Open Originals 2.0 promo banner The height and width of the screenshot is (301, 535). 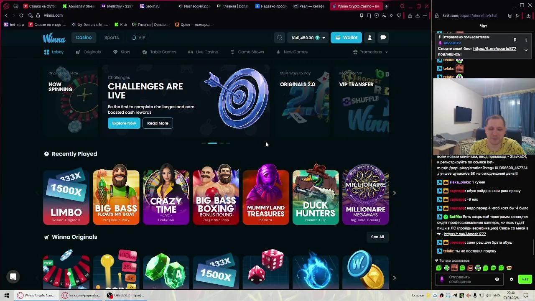click(303, 100)
